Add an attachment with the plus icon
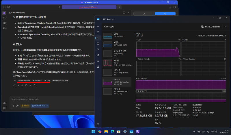Image resolution: width=231 pixels, height=135 pixels. click(x=13, y=106)
